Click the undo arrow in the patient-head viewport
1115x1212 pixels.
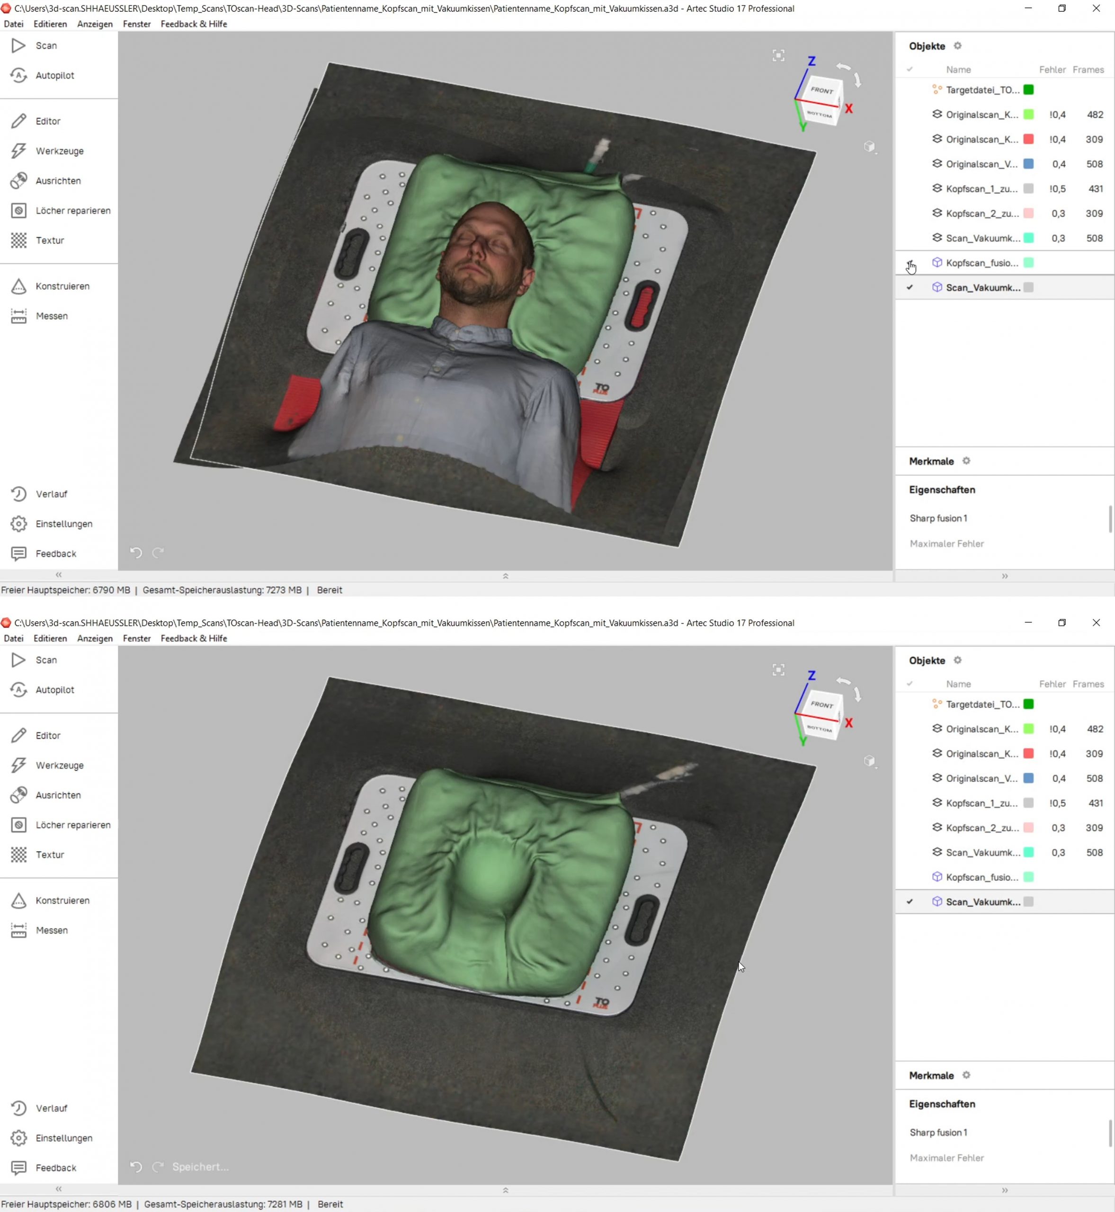(136, 552)
